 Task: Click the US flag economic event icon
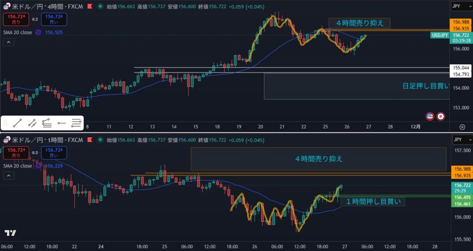(x=430, y=116)
